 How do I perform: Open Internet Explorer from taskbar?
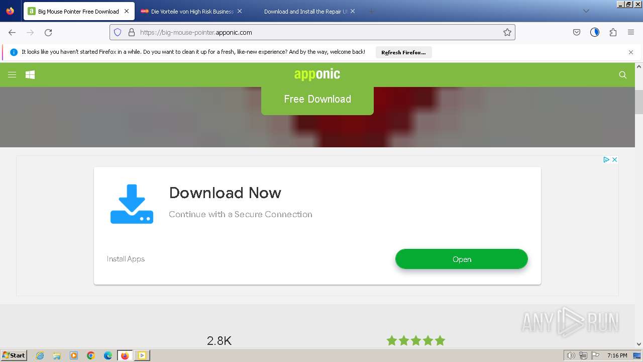tap(40, 355)
